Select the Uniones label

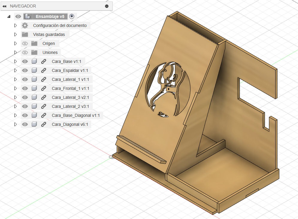click(x=50, y=52)
